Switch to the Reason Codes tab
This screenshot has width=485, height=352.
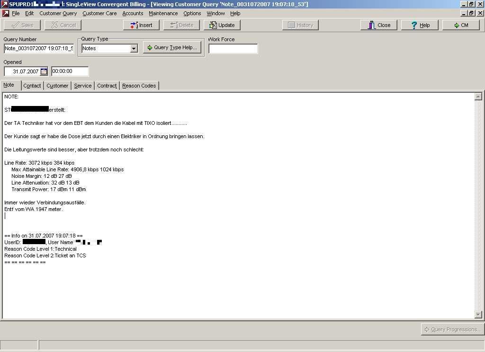(x=139, y=86)
